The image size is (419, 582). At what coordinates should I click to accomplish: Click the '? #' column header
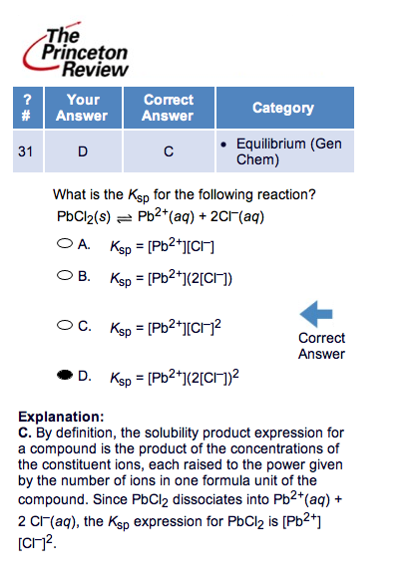(28, 108)
